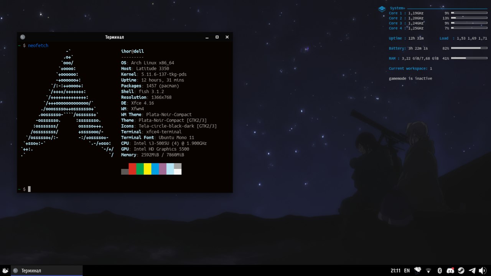Click the RAM usage bar in Conky
This screenshot has width=491, height=276.
(x=469, y=58)
